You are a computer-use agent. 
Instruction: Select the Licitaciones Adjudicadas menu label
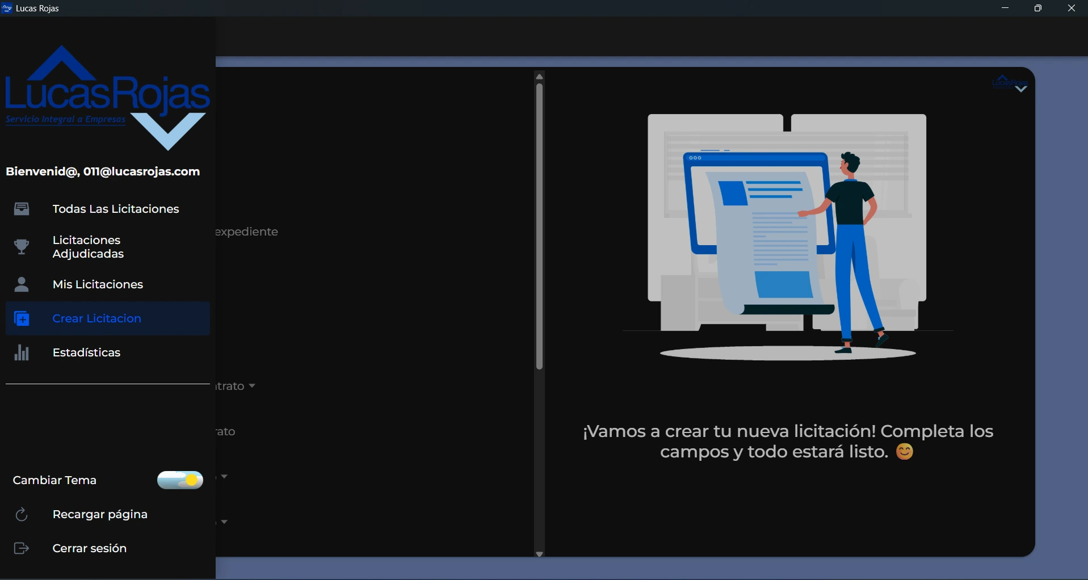click(x=88, y=247)
